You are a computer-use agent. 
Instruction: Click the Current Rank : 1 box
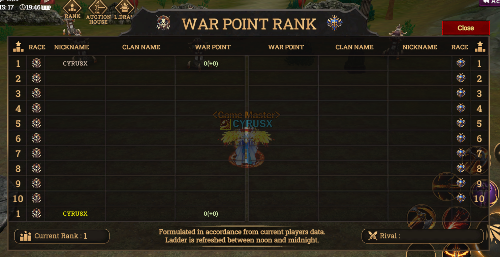coord(62,236)
